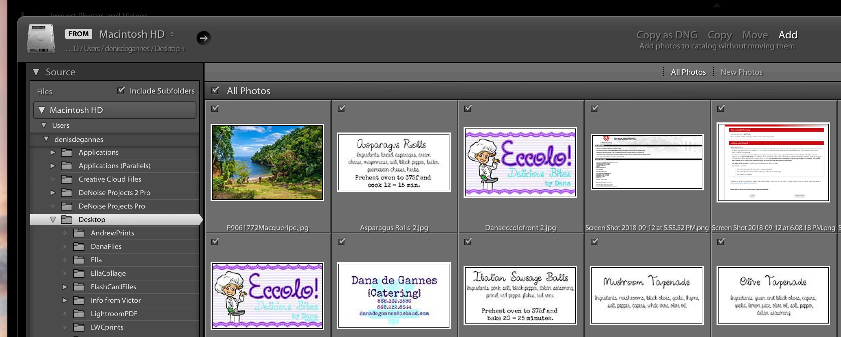Click the FROM source button

pyautogui.click(x=78, y=34)
